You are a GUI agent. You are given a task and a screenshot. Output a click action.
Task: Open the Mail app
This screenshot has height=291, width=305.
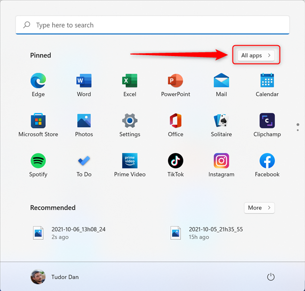tap(221, 85)
